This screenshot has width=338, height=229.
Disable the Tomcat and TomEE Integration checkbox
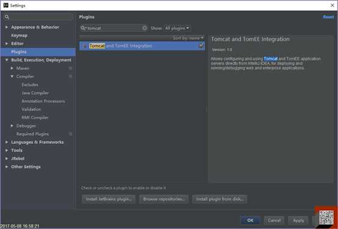pyautogui.click(x=201, y=46)
